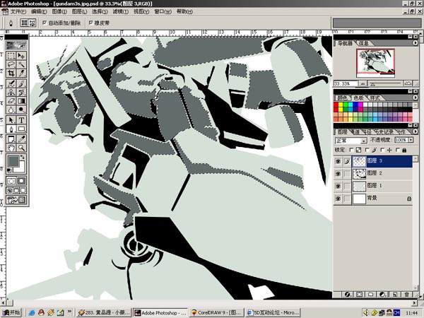Select the Rectangle shape tool
This screenshot has width=424, height=318.
[x=21, y=129]
